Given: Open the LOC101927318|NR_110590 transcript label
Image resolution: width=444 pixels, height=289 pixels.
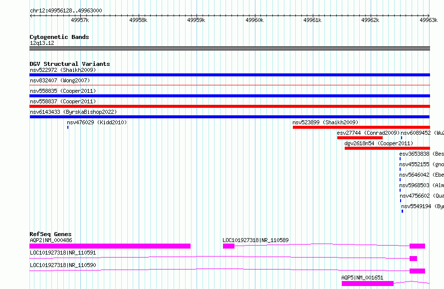Looking at the screenshot, I should coord(63,265).
